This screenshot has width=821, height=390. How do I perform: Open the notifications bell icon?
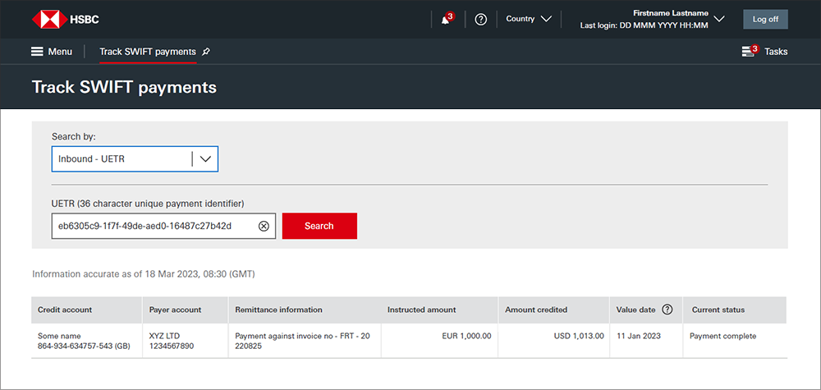(446, 19)
